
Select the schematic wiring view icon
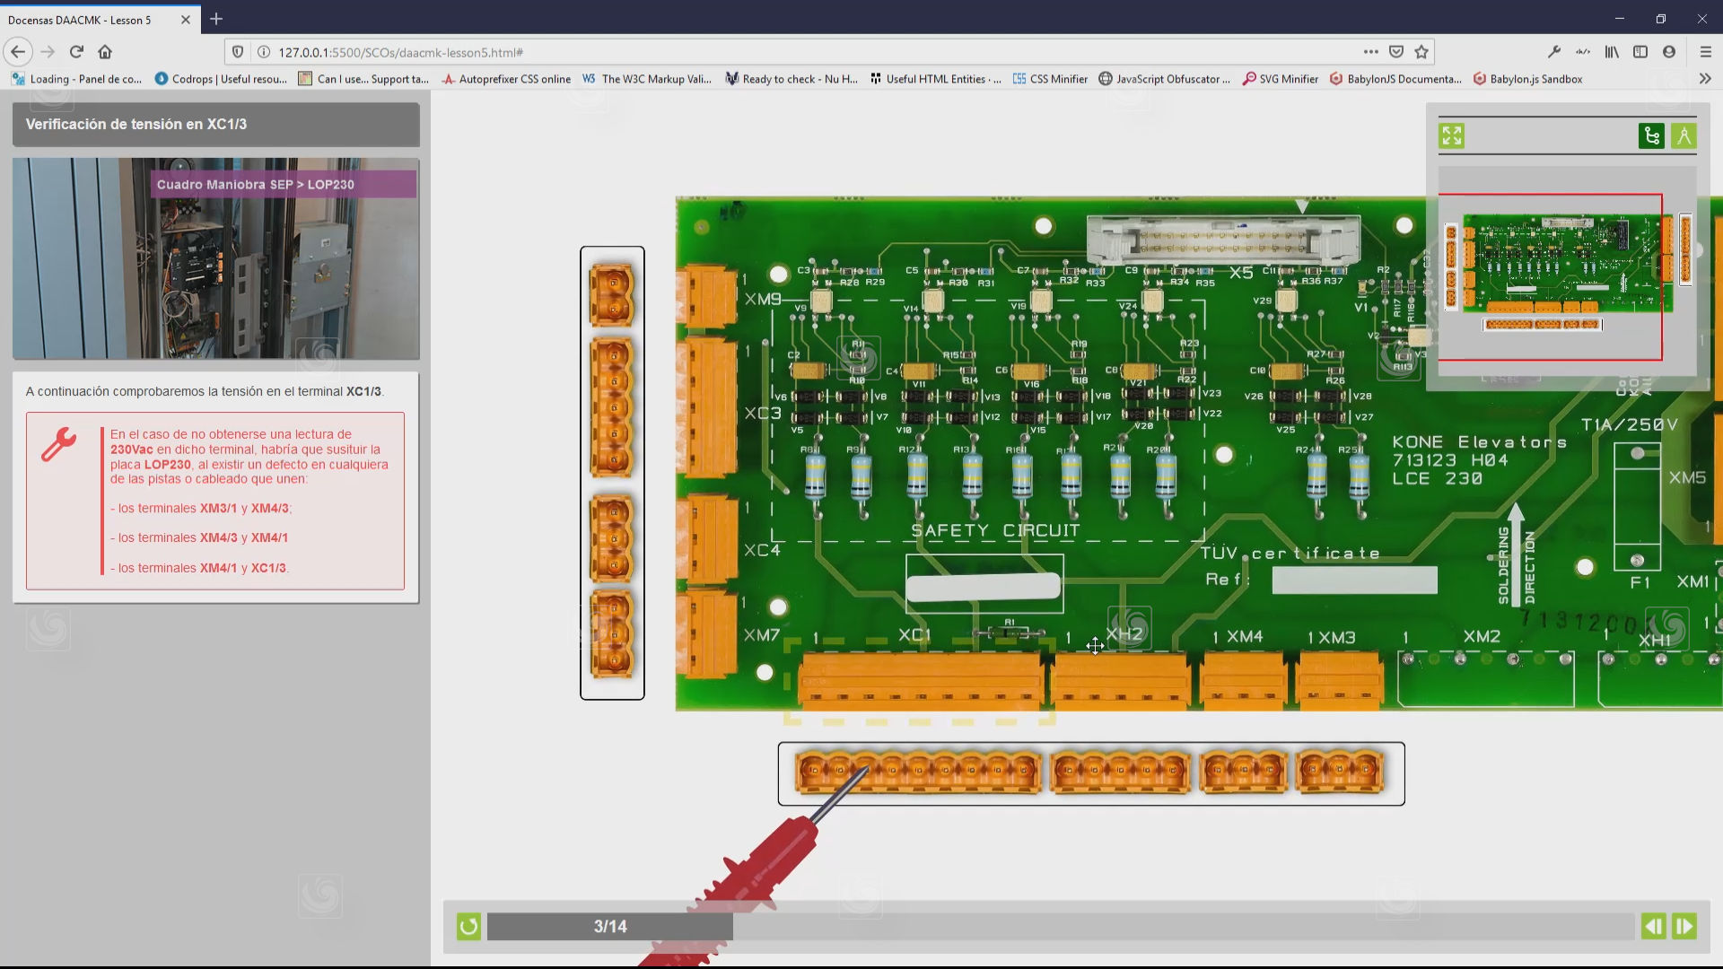pos(1651,135)
